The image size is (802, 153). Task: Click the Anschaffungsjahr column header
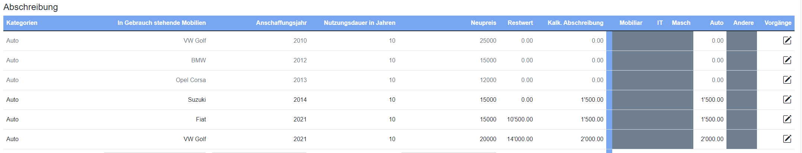(x=281, y=23)
